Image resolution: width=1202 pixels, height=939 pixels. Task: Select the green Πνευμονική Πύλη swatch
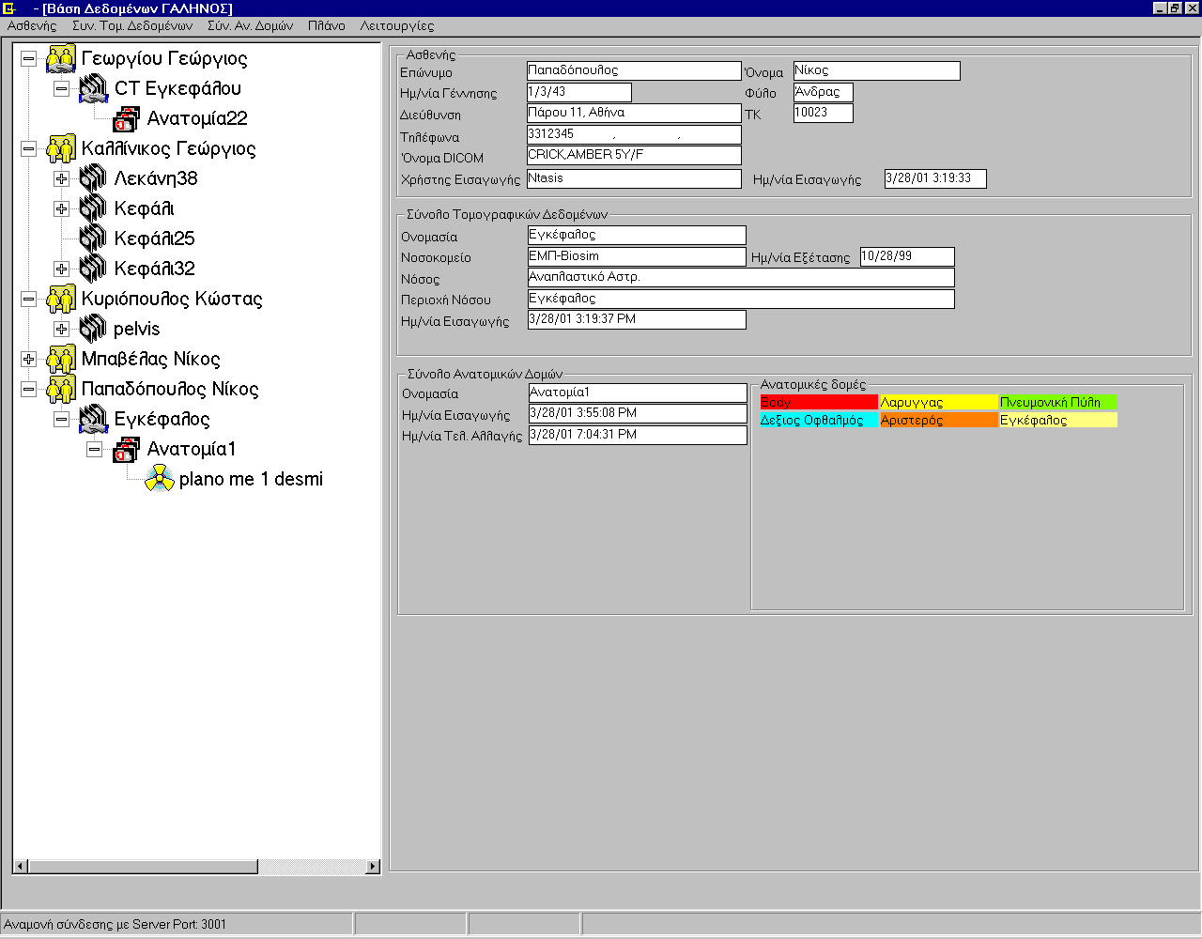click(x=1058, y=402)
